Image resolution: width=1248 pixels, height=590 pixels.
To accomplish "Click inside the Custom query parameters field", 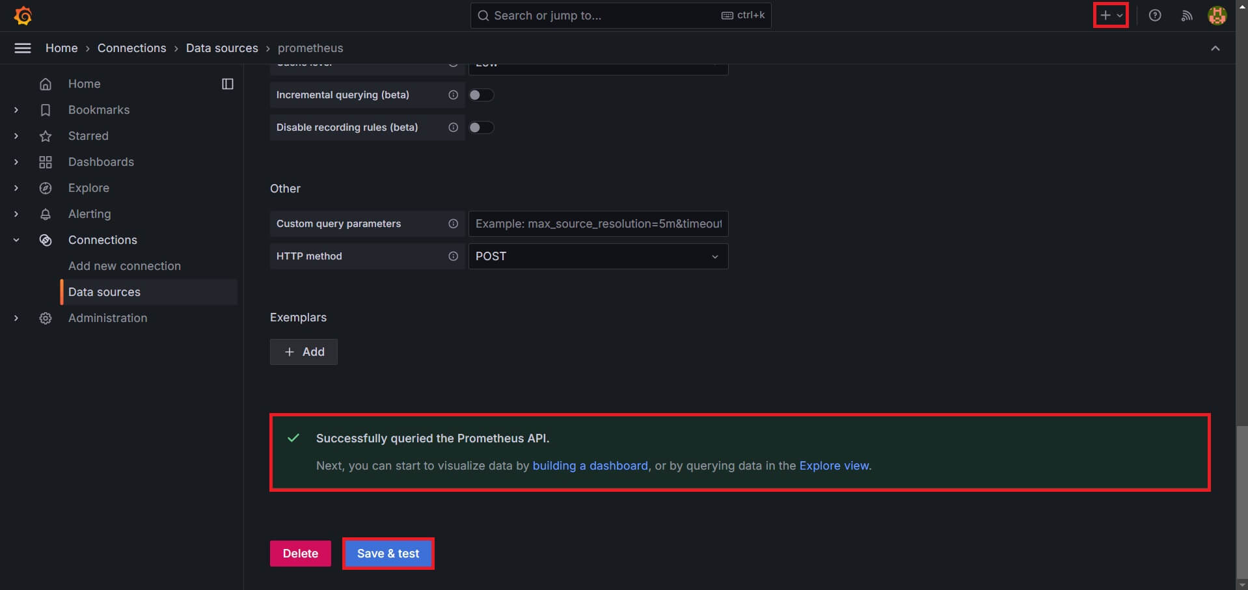I will 597,223.
